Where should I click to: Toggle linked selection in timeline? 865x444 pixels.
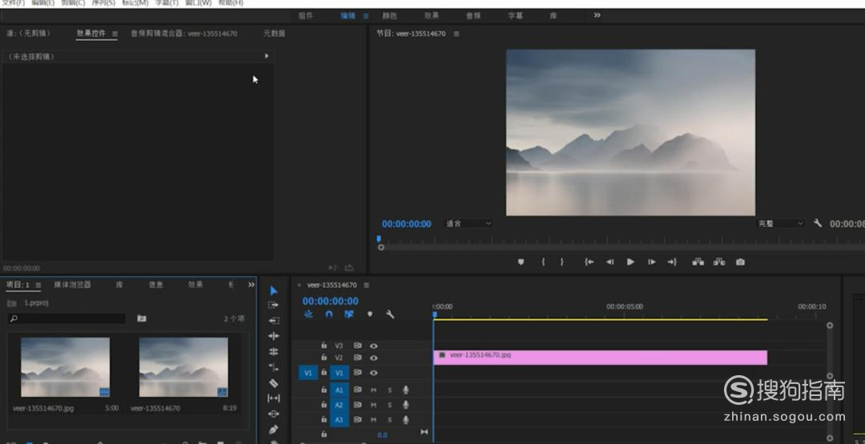(x=348, y=314)
